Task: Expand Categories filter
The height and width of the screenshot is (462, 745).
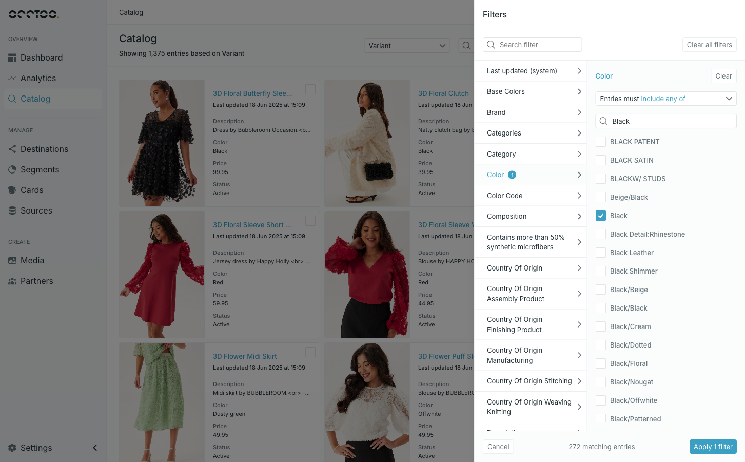Action: tap(531, 133)
